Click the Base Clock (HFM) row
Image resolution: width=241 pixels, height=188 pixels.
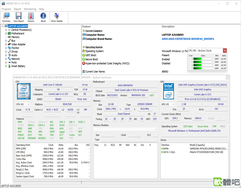tap(53, 156)
